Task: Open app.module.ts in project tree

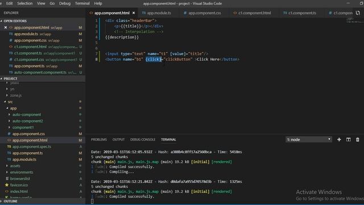Action: pyautogui.click(x=43, y=159)
